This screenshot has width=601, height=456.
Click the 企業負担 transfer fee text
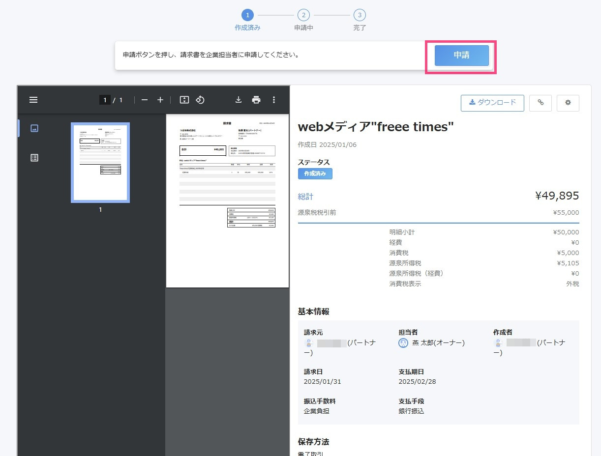(317, 411)
